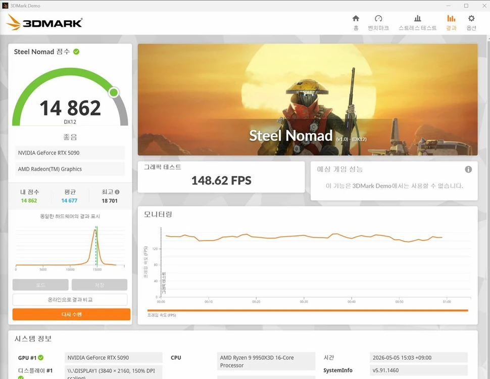Click the info icon beside best score (최고)
490x379 pixels.
coord(117,192)
